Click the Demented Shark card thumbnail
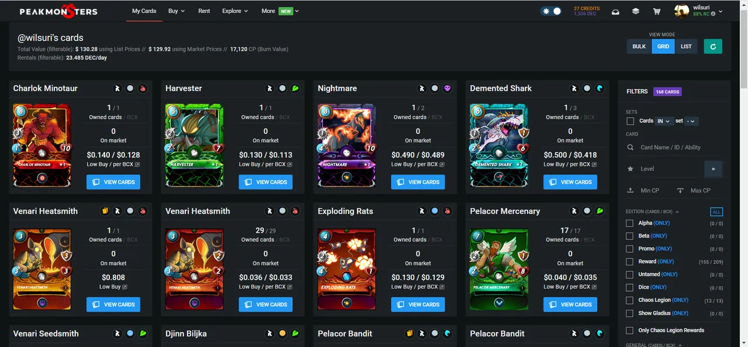The image size is (748, 347). [x=499, y=146]
